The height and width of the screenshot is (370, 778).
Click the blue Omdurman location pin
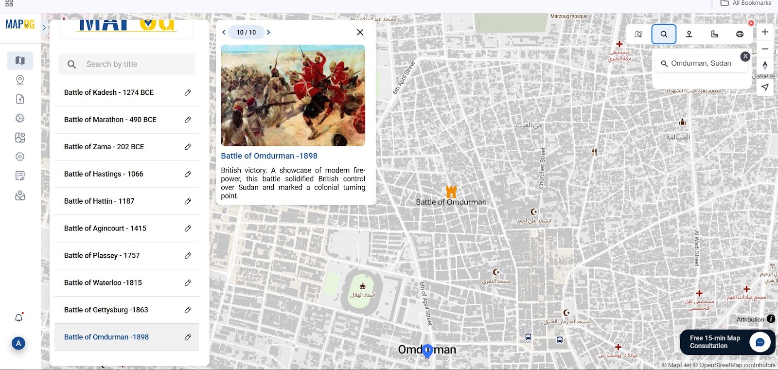coord(427,351)
